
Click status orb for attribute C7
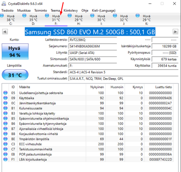(5, 149)
